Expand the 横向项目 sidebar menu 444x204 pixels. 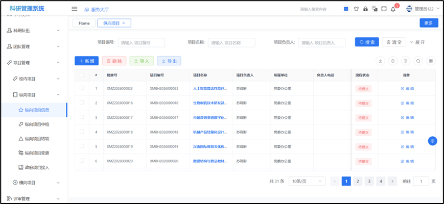(34, 183)
